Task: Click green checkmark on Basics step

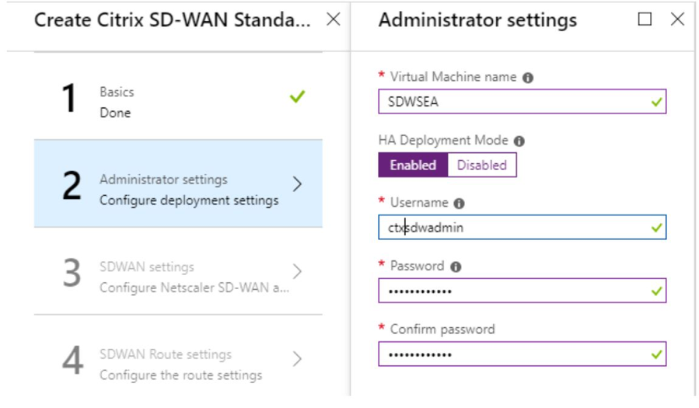Action: pyautogui.click(x=297, y=96)
